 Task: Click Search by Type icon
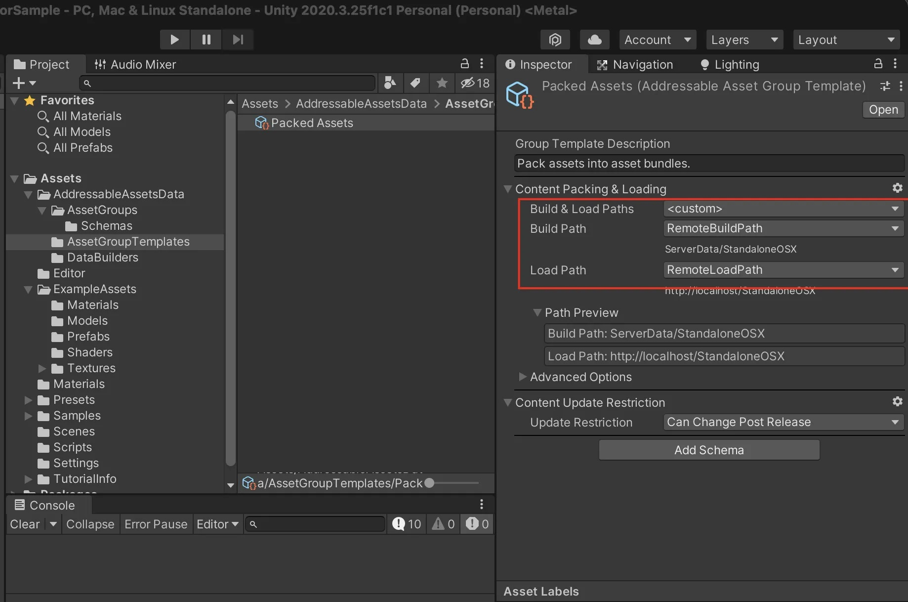[390, 83]
